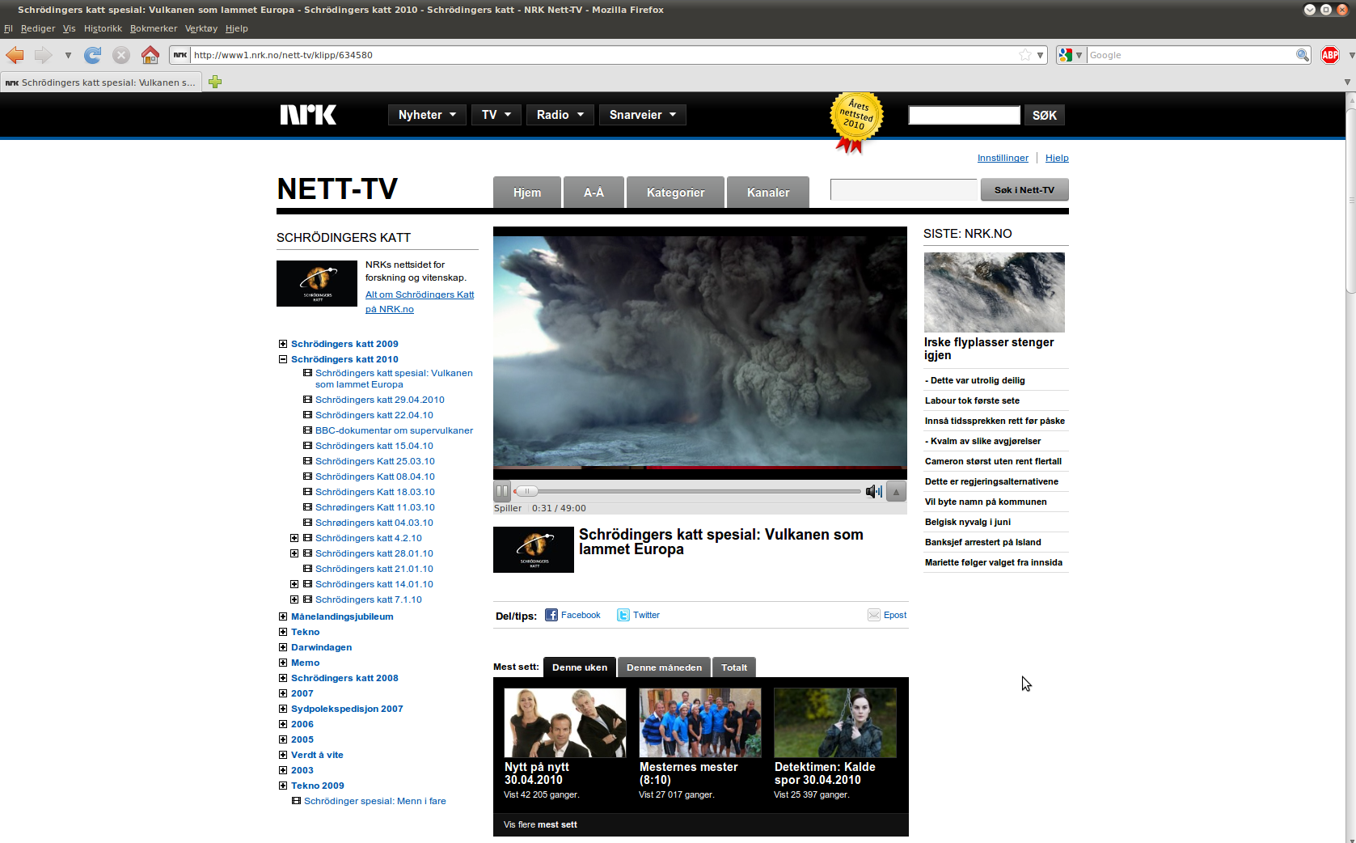
Task: Open the recent pages history dropdown arrow
Action: (x=68, y=55)
